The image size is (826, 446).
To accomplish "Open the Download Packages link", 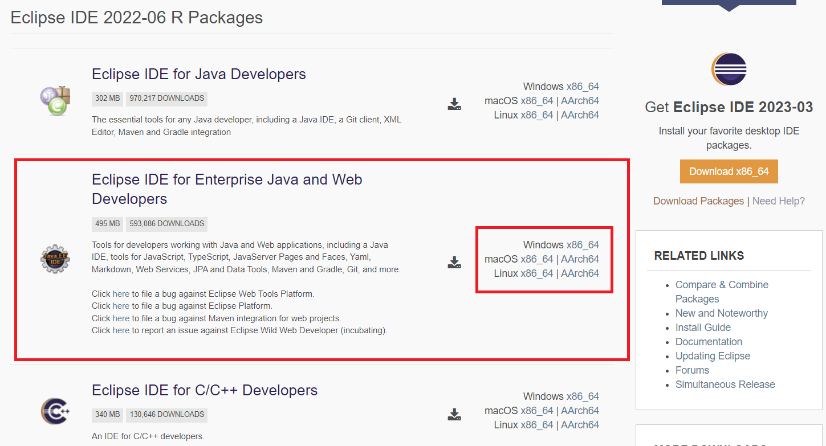I will tap(698, 201).
